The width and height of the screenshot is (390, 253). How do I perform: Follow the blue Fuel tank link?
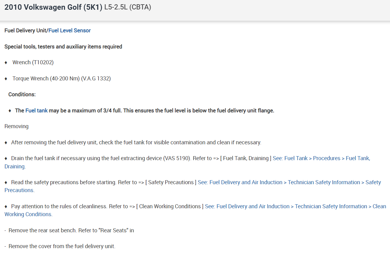(37, 111)
